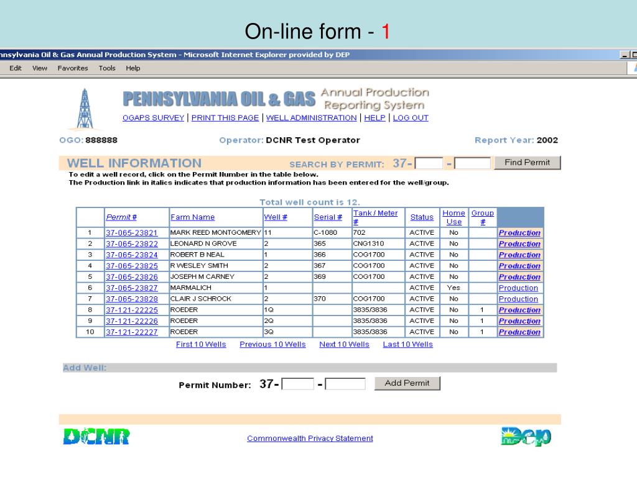This screenshot has height=477, width=637.
Task: Open the OGAPS SURVEY link
Action: coord(154,117)
